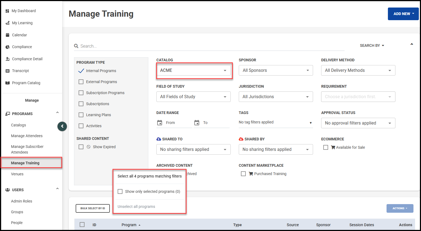Open the To date calendar picker icon
The image size is (421, 231).
197,123
